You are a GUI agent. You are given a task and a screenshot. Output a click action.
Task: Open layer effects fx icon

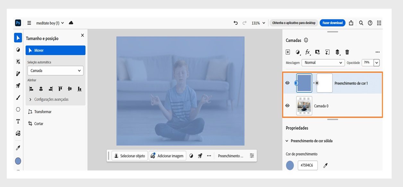point(307,52)
